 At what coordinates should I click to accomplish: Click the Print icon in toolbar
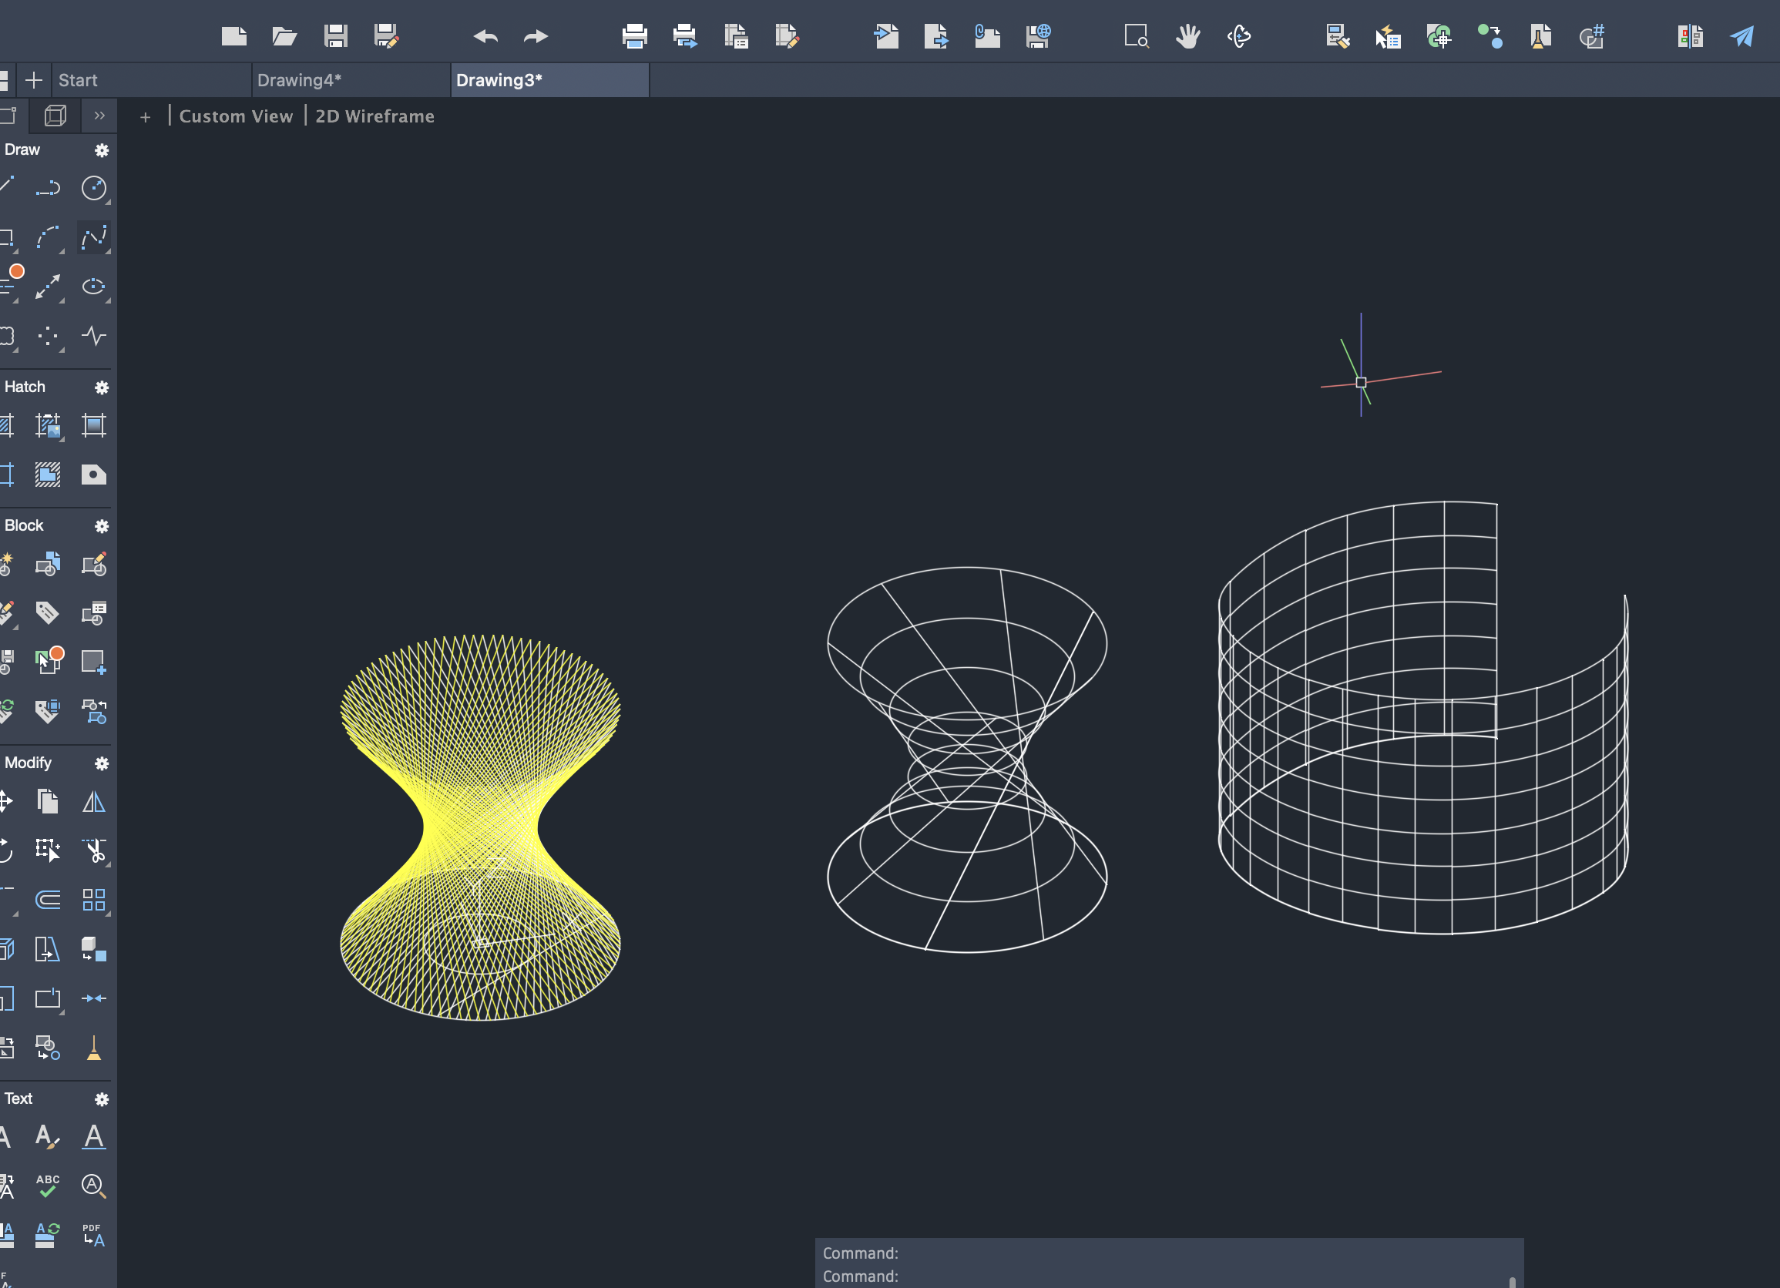[x=634, y=36]
